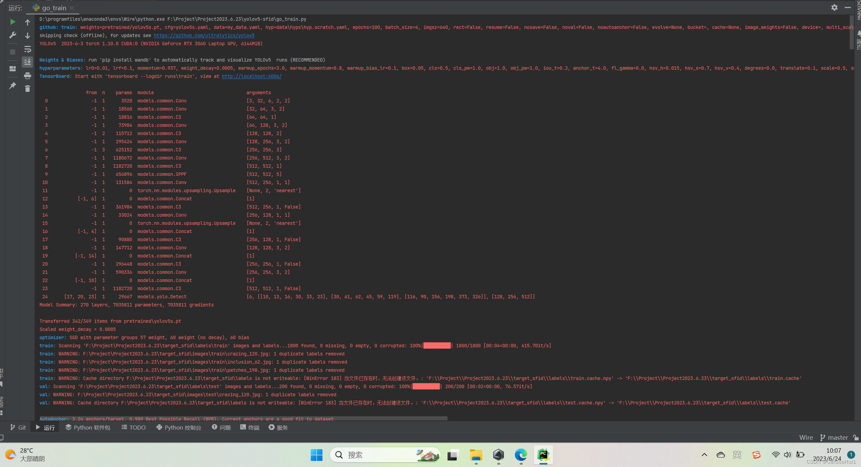Pin the Run tool window
861x467 pixels.
point(12,86)
